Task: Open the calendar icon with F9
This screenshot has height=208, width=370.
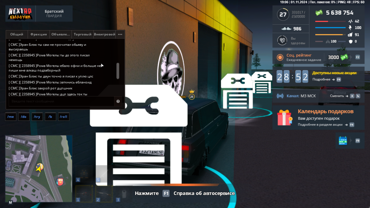Action: tap(343, 141)
